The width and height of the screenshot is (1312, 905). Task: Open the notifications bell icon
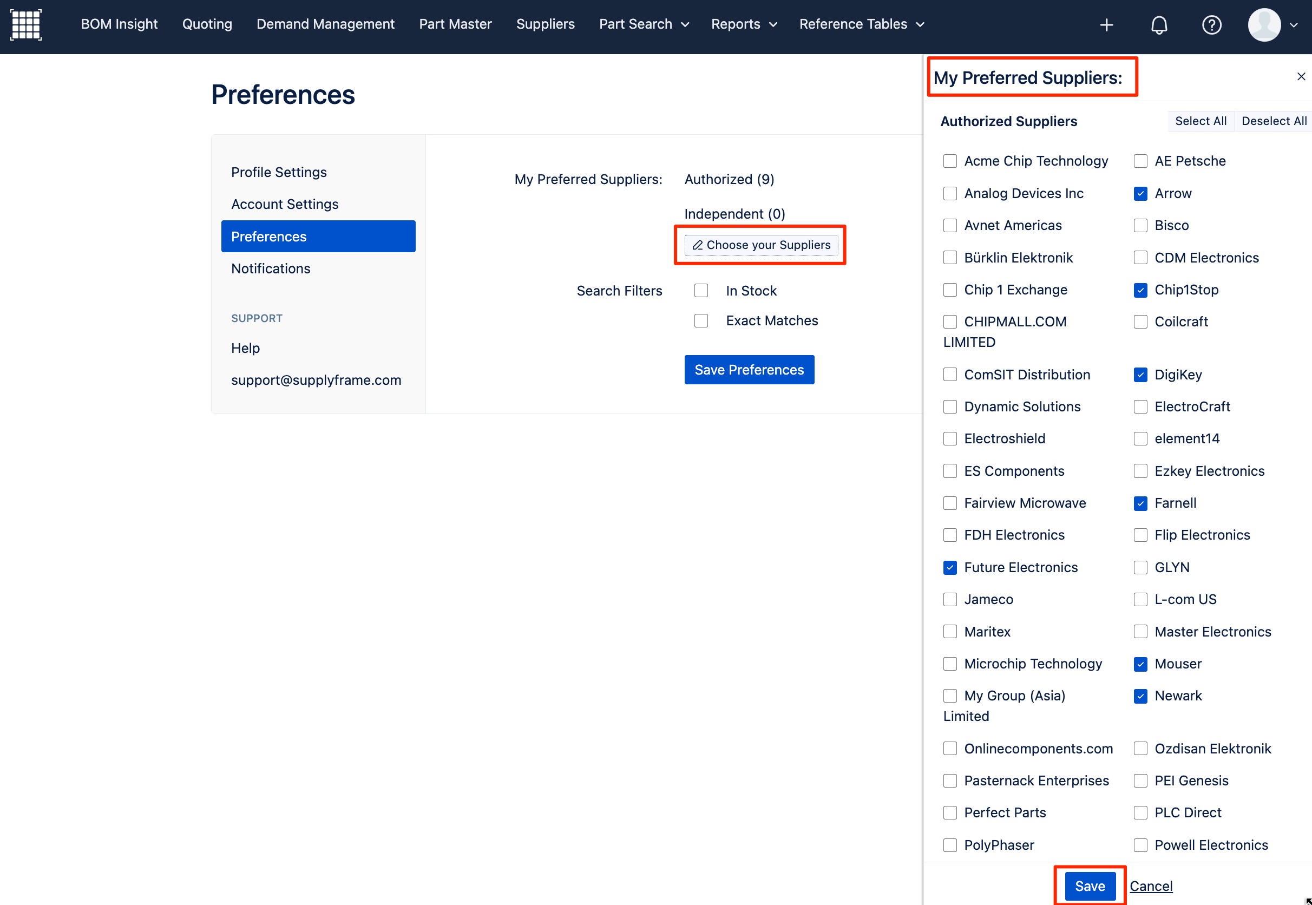coord(1159,25)
